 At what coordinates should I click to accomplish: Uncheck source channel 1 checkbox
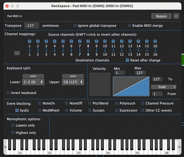29,41
